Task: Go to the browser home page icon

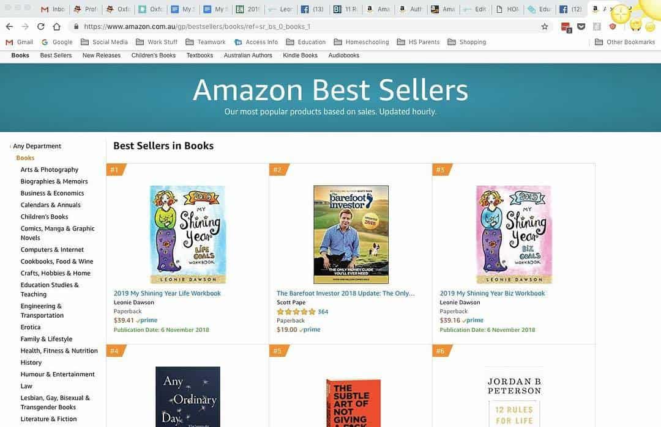Action: 56,27
